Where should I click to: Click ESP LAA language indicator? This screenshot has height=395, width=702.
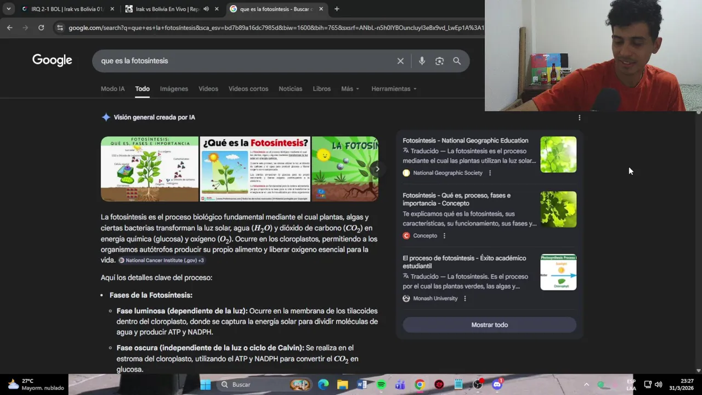[631, 385]
